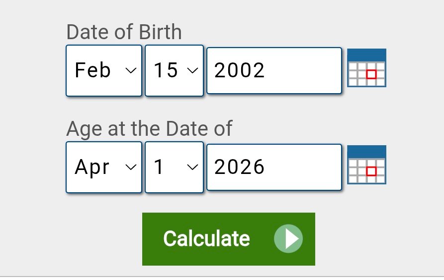Viewport: 444px width, 280px height.
Task: Open the birth day dropdown showing 15
Action: (174, 70)
